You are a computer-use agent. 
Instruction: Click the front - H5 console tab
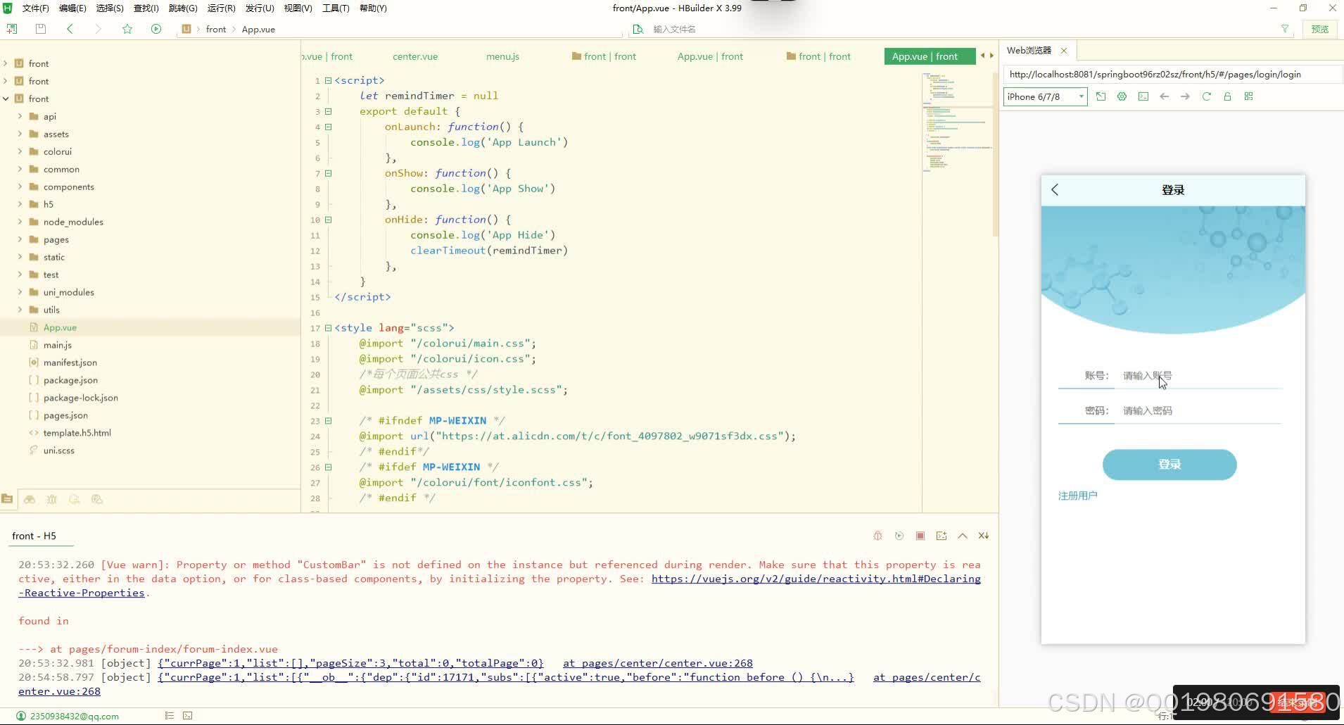coord(34,536)
